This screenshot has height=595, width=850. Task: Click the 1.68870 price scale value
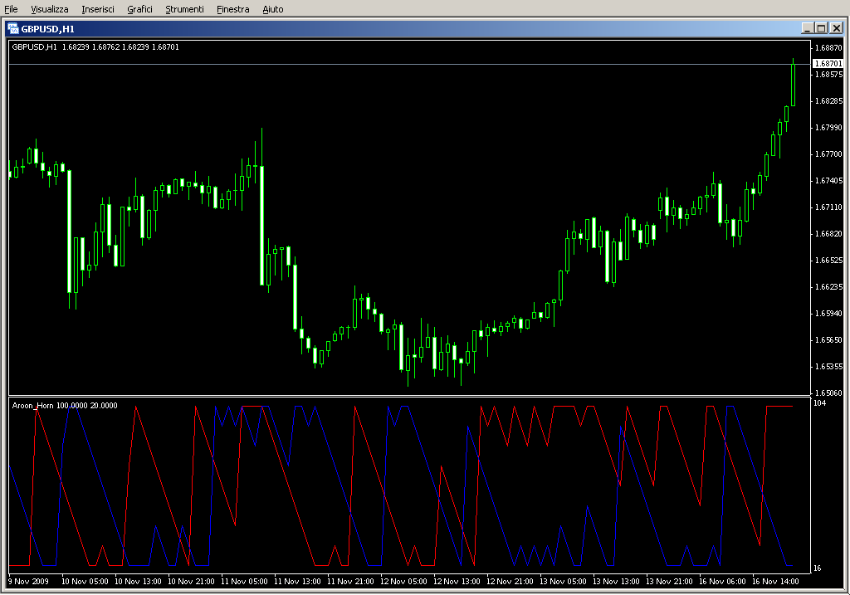(x=829, y=47)
